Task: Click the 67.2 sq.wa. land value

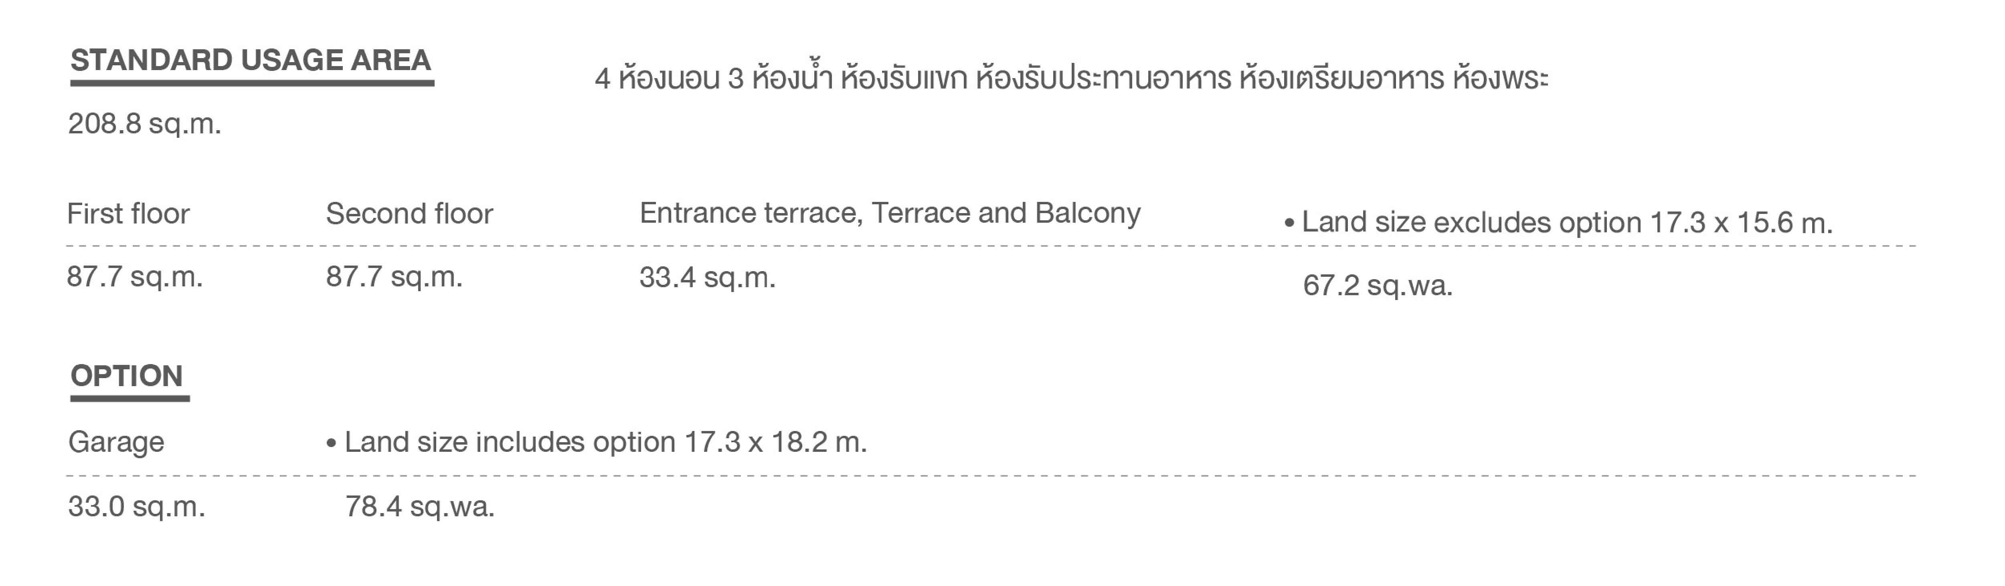Action: [1378, 286]
